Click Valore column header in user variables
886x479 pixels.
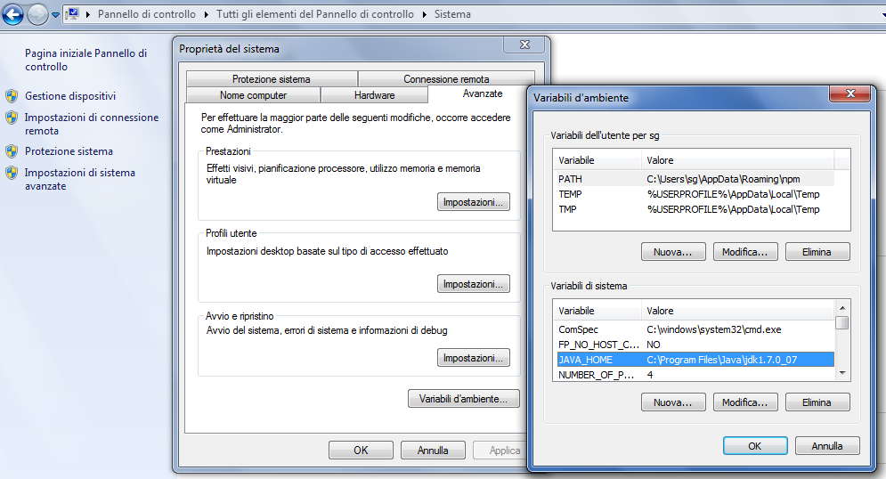point(738,160)
